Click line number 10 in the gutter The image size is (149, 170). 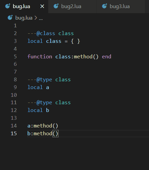tap(14, 95)
